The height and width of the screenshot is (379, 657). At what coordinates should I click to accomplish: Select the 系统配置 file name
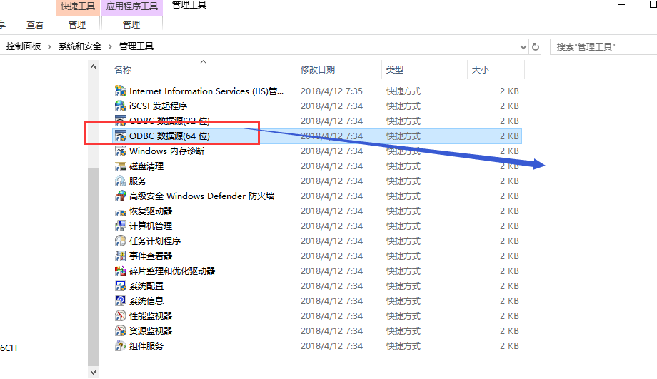146,286
